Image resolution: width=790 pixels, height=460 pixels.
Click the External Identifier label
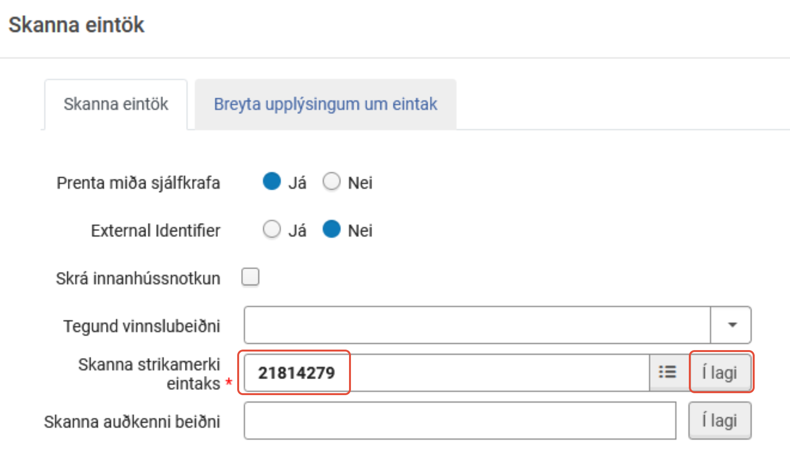(155, 230)
